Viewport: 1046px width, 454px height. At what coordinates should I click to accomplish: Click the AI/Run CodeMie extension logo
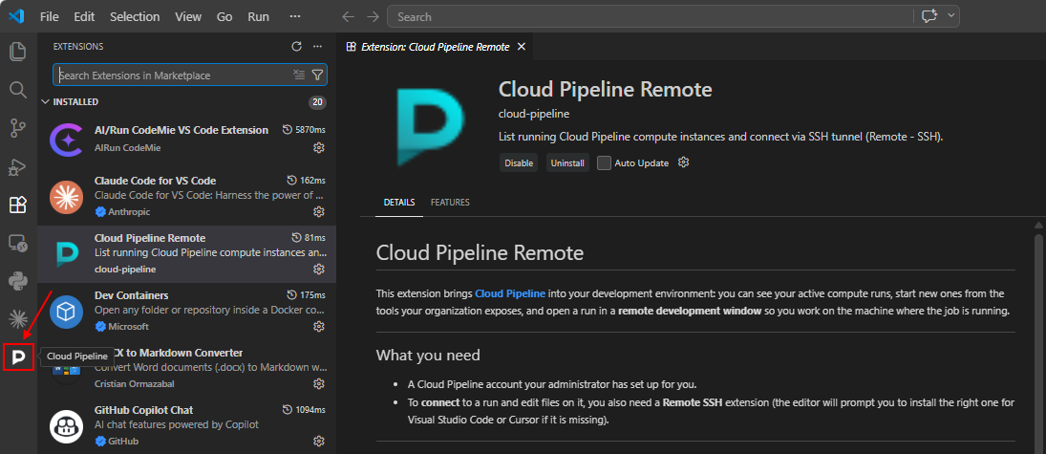66,139
